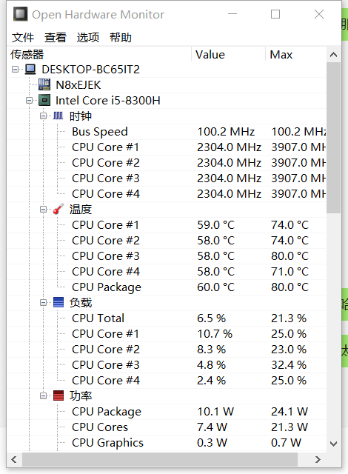
Task: Select the motherboard icon beside N8xEJEK
Action: pyautogui.click(x=44, y=84)
